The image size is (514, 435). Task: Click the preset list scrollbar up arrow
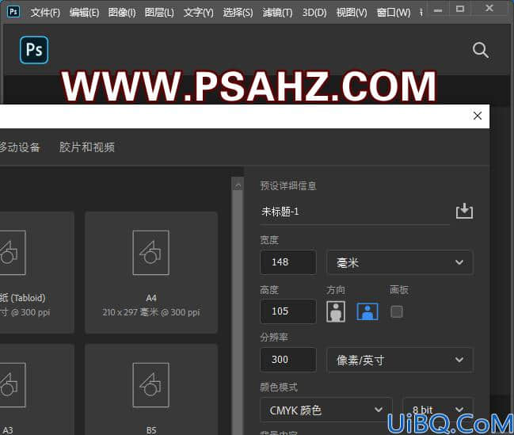click(x=238, y=186)
